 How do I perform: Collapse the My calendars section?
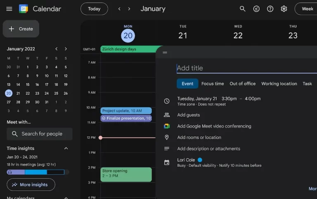pyautogui.click(x=66, y=197)
